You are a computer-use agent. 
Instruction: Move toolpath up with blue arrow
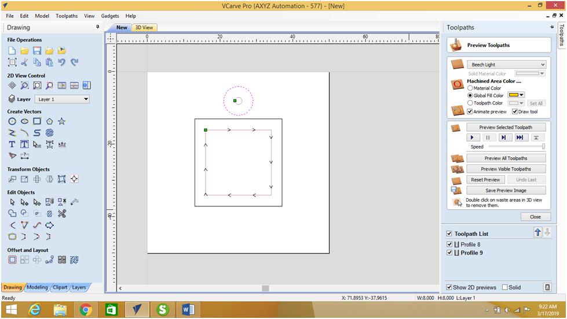(x=537, y=232)
